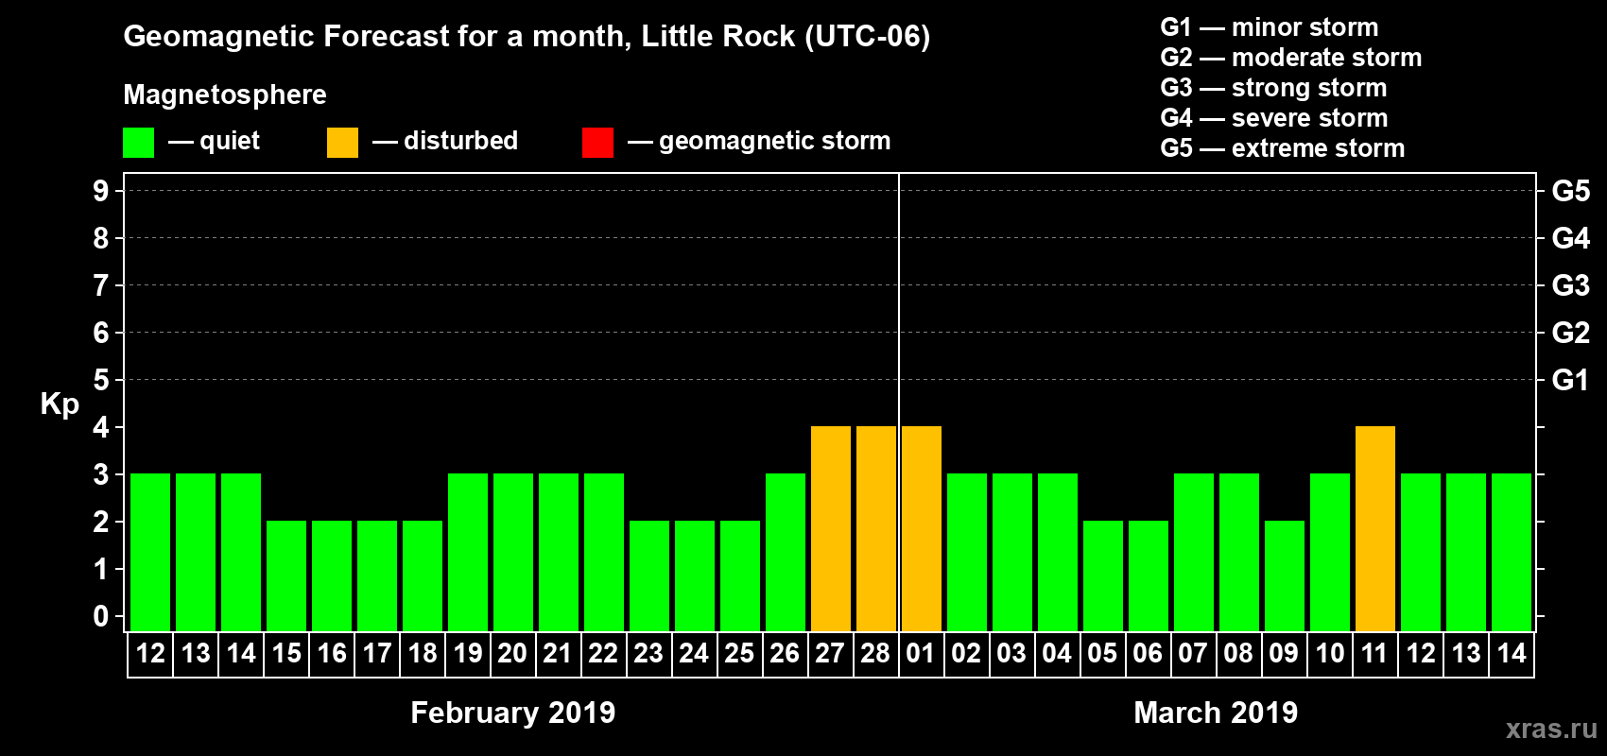The height and width of the screenshot is (756, 1607).
Task: Click the G5 marker on right axis
Action: (1571, 191)
